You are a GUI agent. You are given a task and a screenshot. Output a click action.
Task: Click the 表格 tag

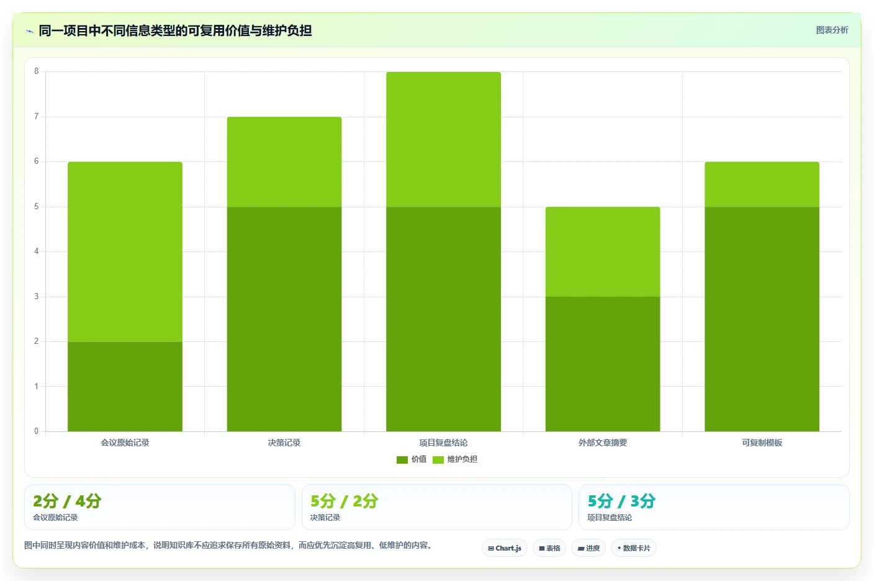(x=549, y=548)
